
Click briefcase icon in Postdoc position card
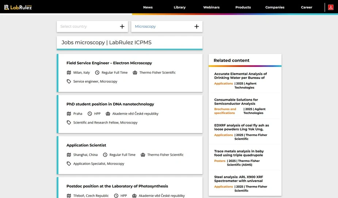(134, 196)
